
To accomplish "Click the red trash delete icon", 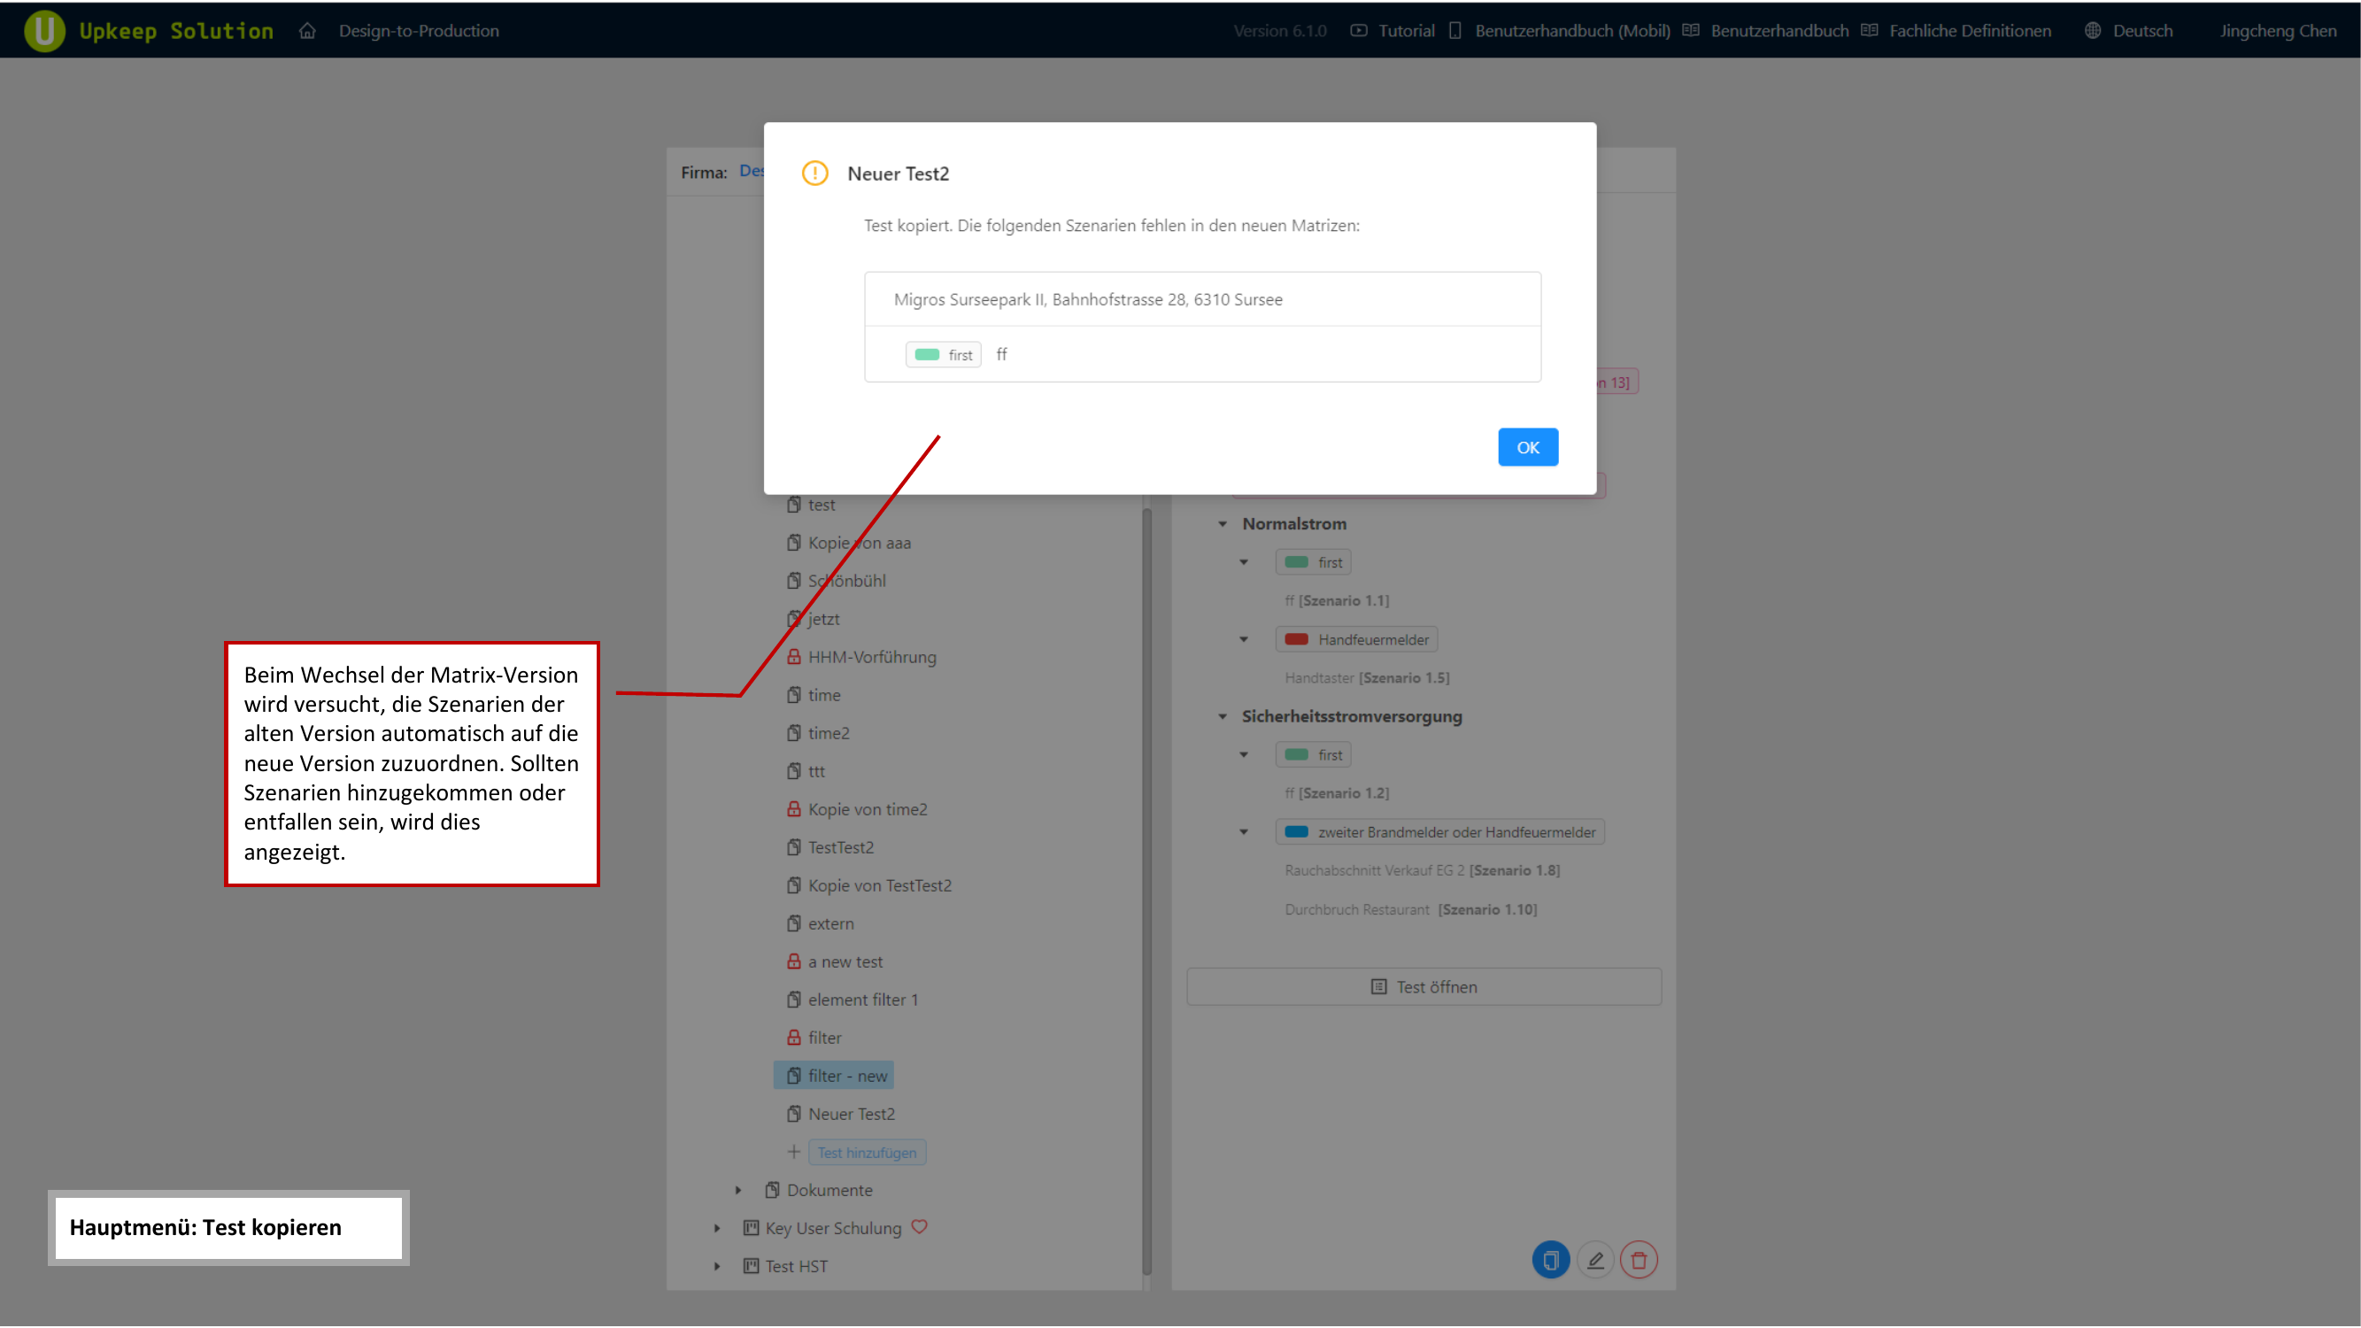I will [1640, 1259].
